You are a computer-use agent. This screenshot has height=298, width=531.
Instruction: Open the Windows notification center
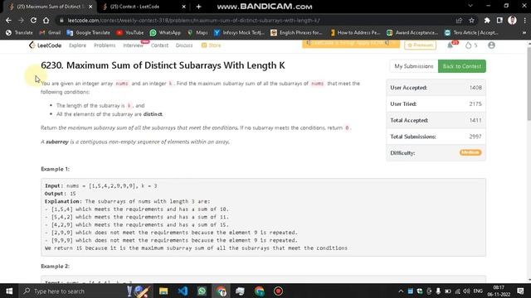click(x=520, y=291)
